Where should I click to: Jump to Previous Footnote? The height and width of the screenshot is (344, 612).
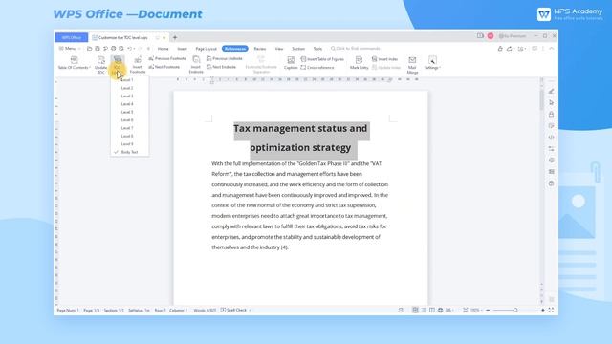click(167, 58)
